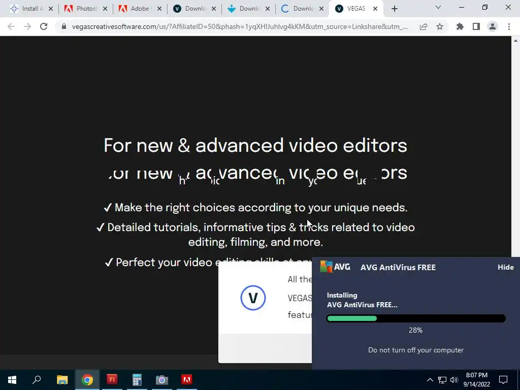
Task: Toggle the Chrome side panel
Action: tap(476, 26)
